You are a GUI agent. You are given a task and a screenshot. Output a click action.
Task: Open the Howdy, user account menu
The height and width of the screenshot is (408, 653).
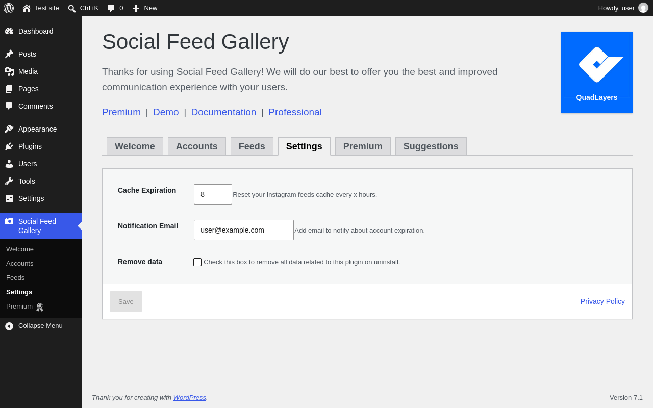click(623, 8)
